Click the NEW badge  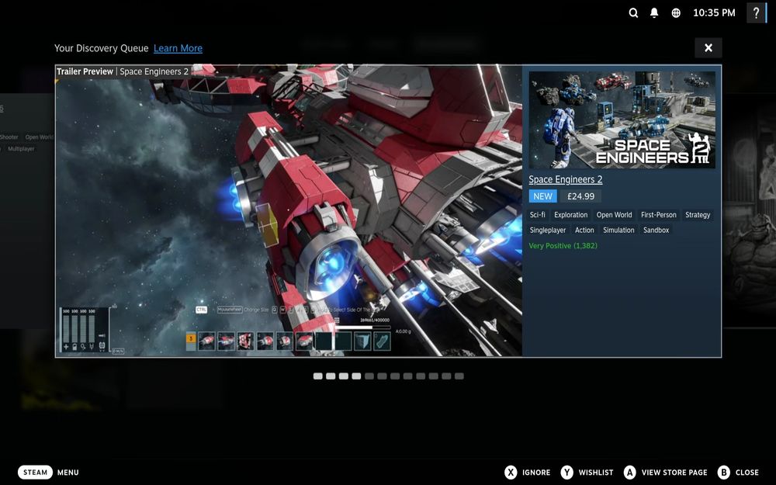(x=543, y=196)
